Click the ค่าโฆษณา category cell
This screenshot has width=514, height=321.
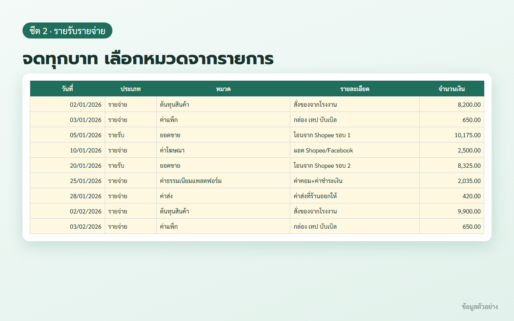(x=223, y=150)
